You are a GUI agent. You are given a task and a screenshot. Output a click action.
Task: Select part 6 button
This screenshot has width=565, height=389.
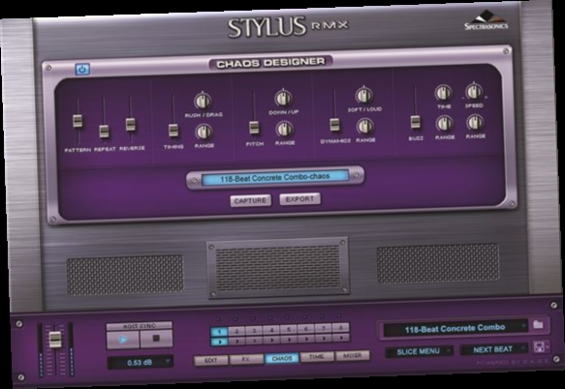tap(306, 328)
